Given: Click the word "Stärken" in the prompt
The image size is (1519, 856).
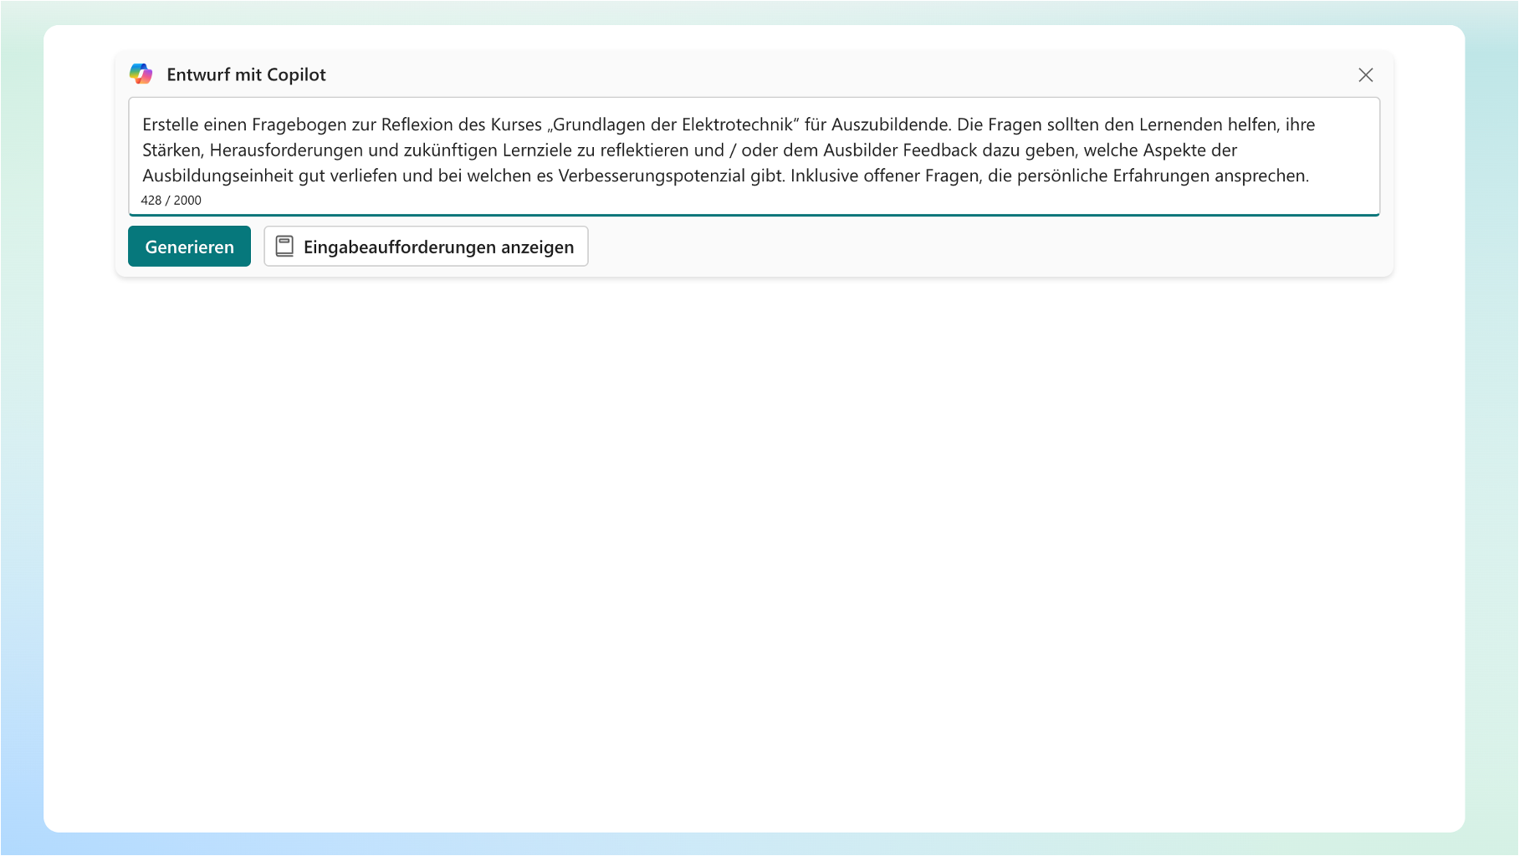Looking at the screenshot, I should click(x=171, y=150).
